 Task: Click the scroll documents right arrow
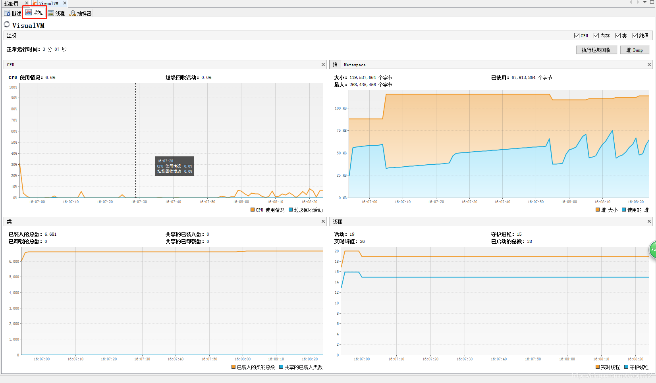click(638, 2)
